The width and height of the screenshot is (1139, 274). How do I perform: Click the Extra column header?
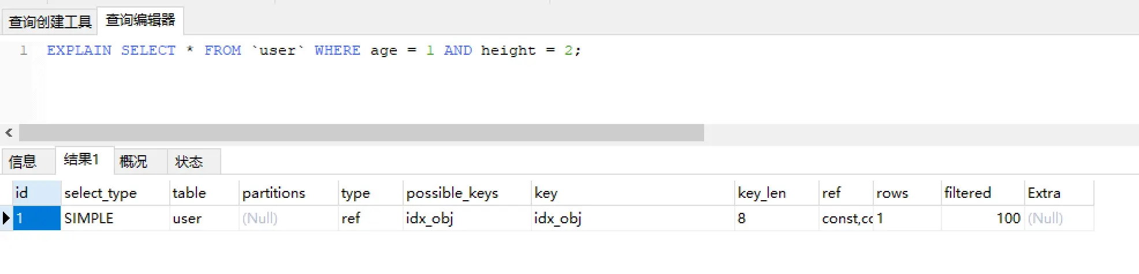click(x=1044, y=193)
